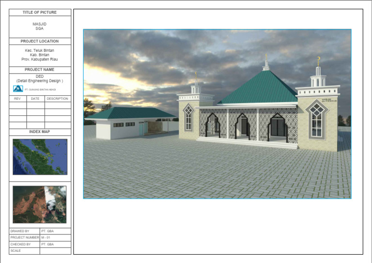The width and height of the screenshot is (372, 263).
Task: Click the DED project name text
Action: point(40,77)
